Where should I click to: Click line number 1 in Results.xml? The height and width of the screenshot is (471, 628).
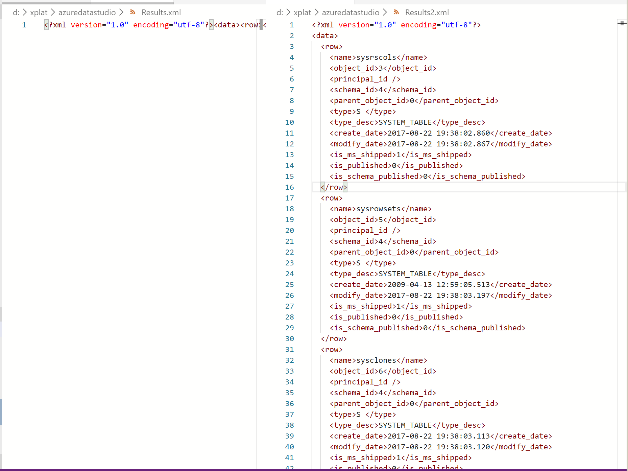[24, 25]
